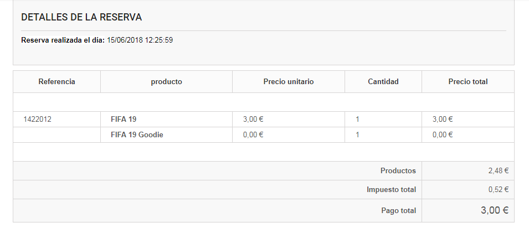
Task: Click the "DETALLES DE LA RESERVA" heading
Action: 81,17
